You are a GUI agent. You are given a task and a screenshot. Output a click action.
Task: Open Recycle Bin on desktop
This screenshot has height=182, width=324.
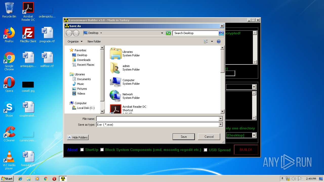9,10
